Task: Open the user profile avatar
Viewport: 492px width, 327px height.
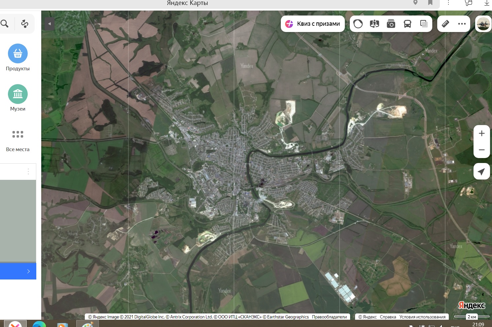Action: tap(483, 24)
